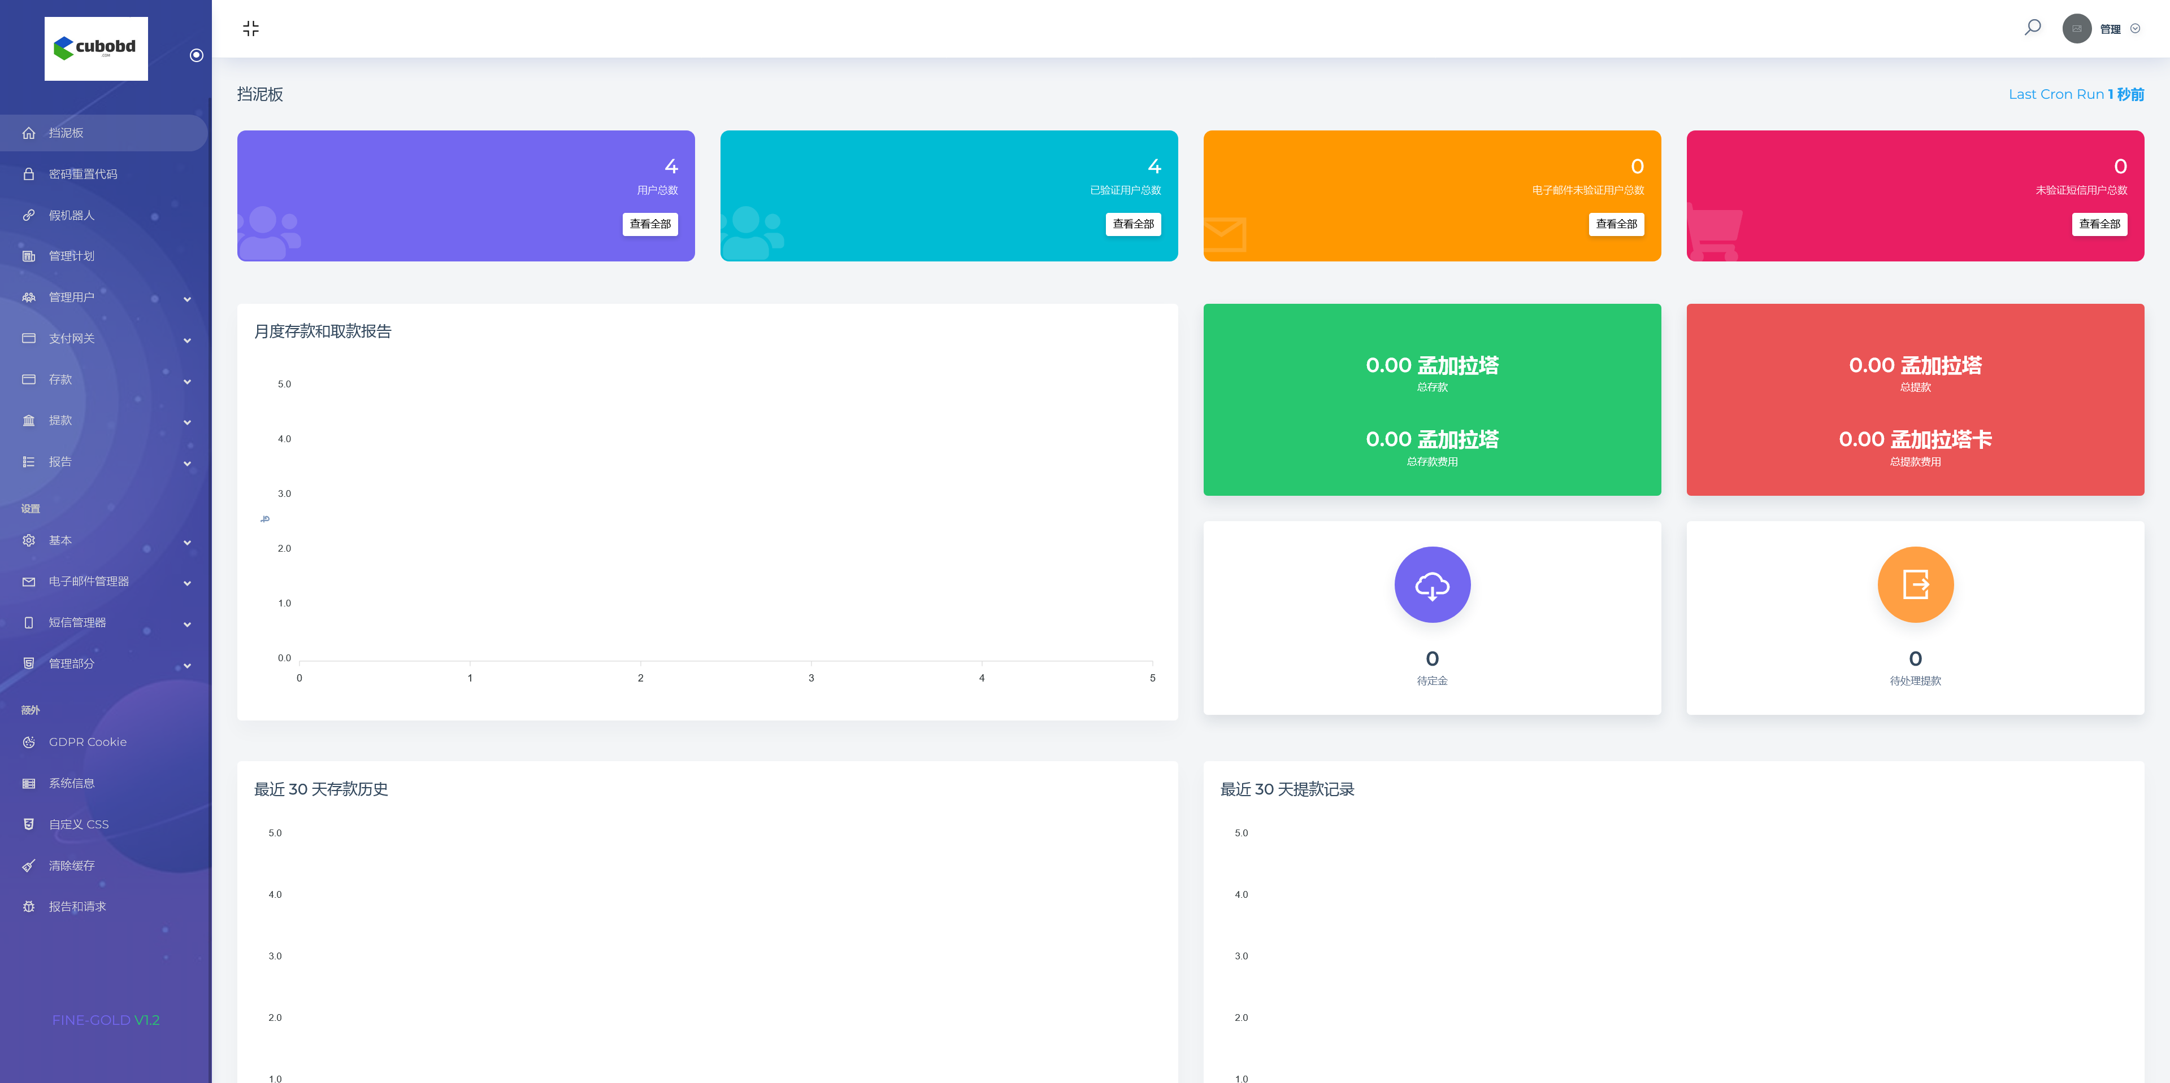Select 自定义 CSS menu item

[79, 824]
